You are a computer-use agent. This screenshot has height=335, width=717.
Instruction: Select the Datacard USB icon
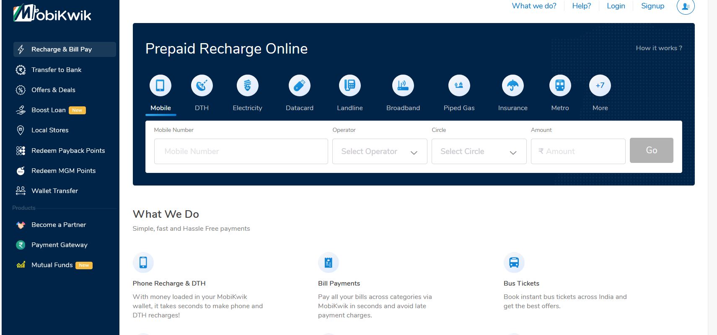300,85
